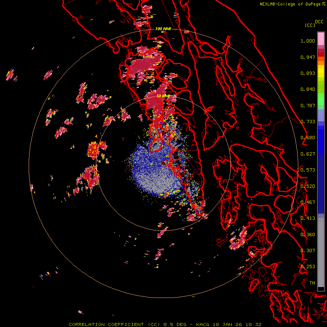Click the 0.573 legend value
The width and height of the screenshot is (327, 327).
click(308, 170)
